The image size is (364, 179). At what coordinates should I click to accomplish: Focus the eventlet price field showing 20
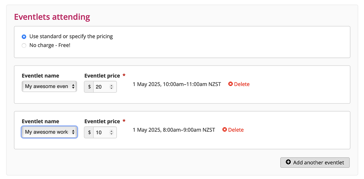pos(102,87)
